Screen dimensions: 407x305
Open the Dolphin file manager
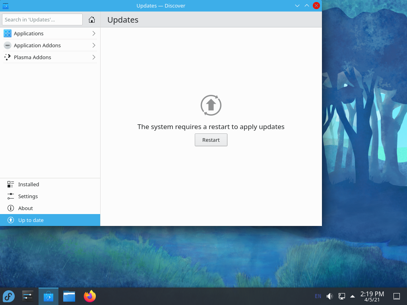69,296
